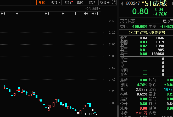Open the 复权 dropdown

pyautogui.click(x=43, y=2)
